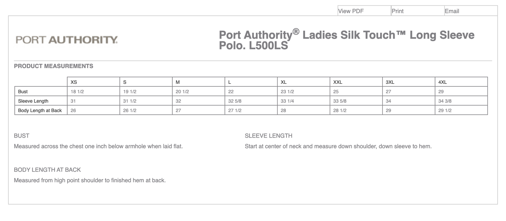Screen dimensions: 506x221
Task: Click the SLEEVE LENGTH section heading
Action: (269, 135)
